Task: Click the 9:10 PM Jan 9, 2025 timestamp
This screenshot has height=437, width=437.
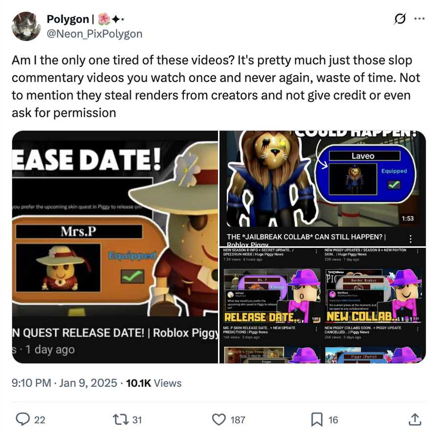Action: pyautogui.click(x=64, y=383)
